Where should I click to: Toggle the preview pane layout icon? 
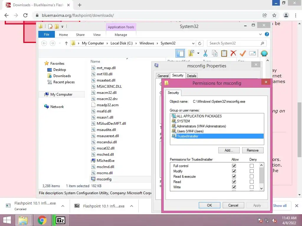coord(180,53)
